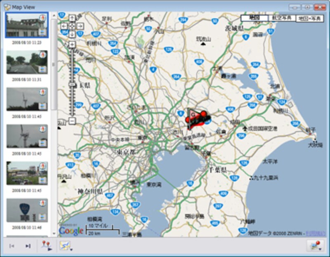Click the top of the zoom slider track
330x257 pixels.
pyautogui.click(x=72, y=50)
